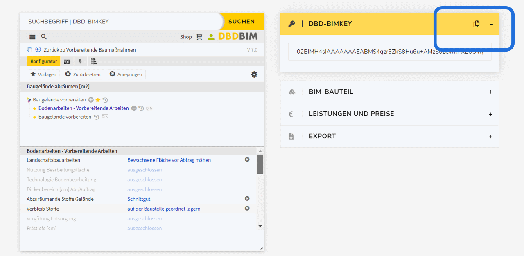Click ausgeschlossen next to Nutzung Bearbeitungsfläche
Screen dimensions: 524x256
[x=145, y=170]
